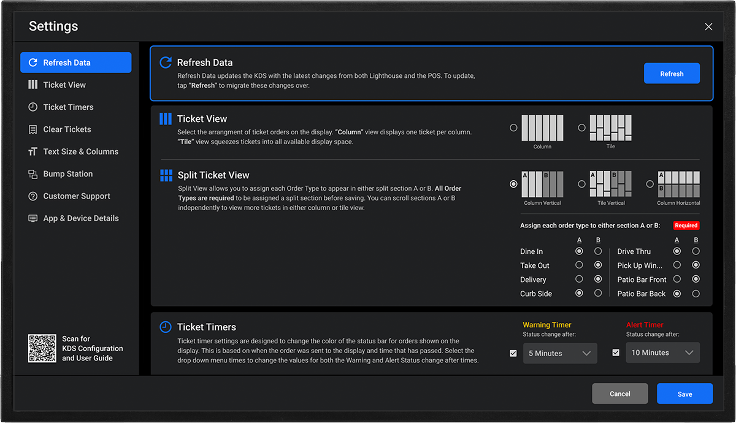Toggle the Alert Timer checkbox
This screenshot has height=423, width=736.
click(616, 353)
